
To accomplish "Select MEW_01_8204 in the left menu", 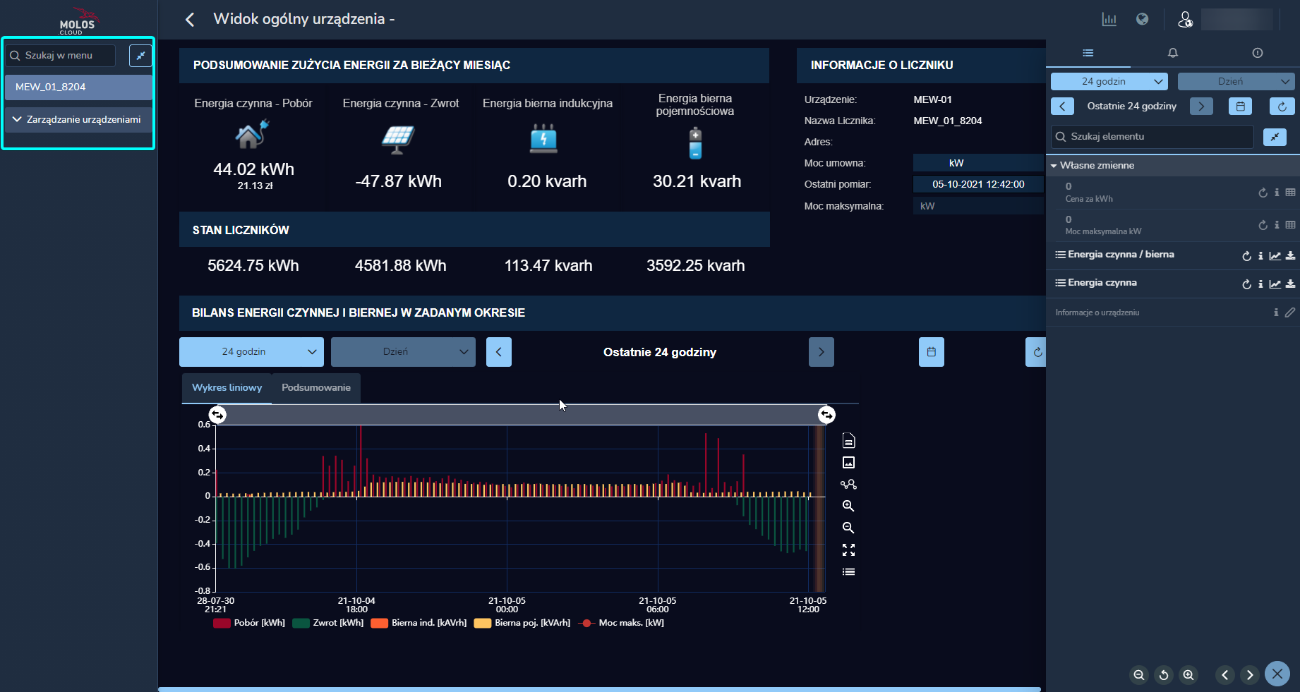I will tap(78, 87).
